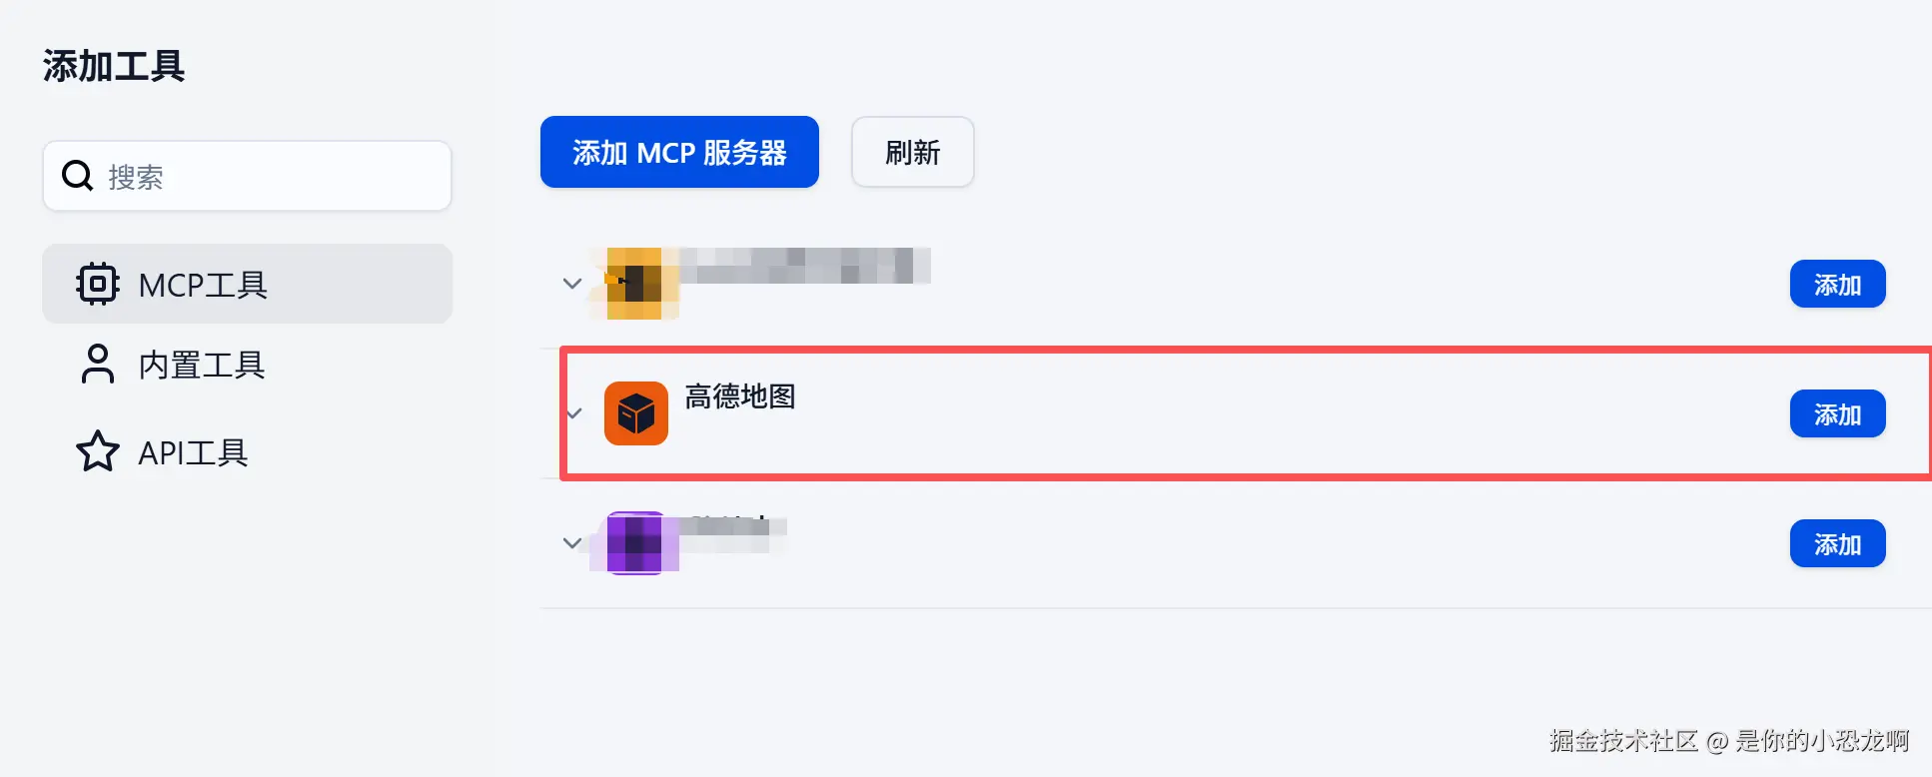The height and width of the screenshot is (777, 1932).
Task: Focus the 搜索 input field
Action: click(x=247, y=176)
